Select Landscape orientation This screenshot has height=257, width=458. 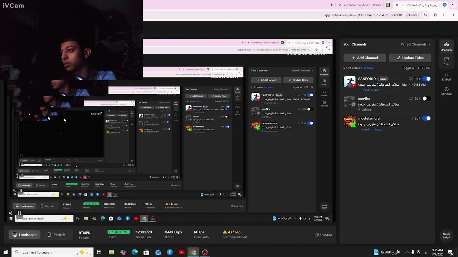[x=25, y=235]
